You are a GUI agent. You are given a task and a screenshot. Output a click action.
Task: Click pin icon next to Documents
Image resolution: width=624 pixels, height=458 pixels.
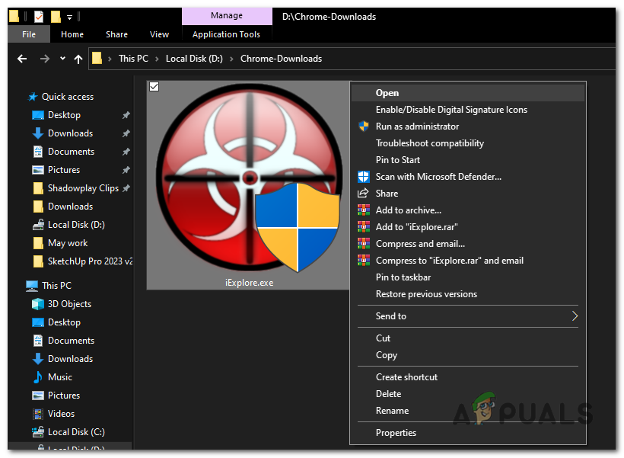(x=126, y=152)
